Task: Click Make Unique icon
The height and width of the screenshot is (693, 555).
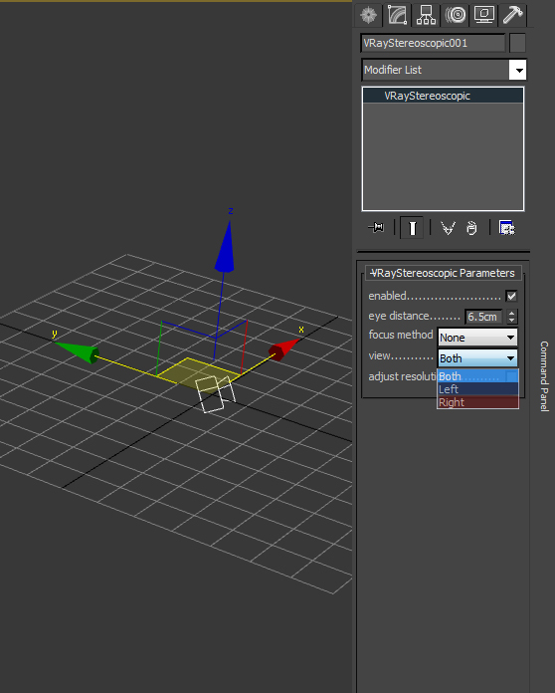Action: [448, 228]
